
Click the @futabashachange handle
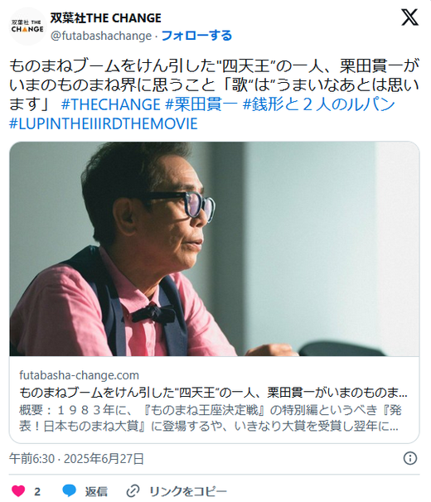click(x=101, y=36)
